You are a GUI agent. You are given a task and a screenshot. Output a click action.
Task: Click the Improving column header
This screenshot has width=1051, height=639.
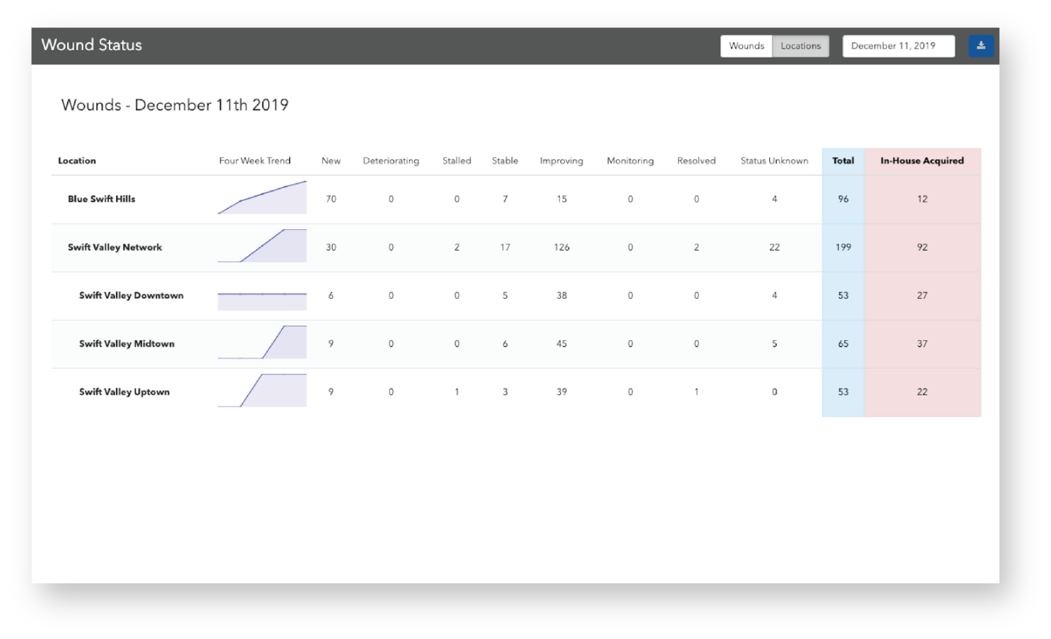point(561,161)
